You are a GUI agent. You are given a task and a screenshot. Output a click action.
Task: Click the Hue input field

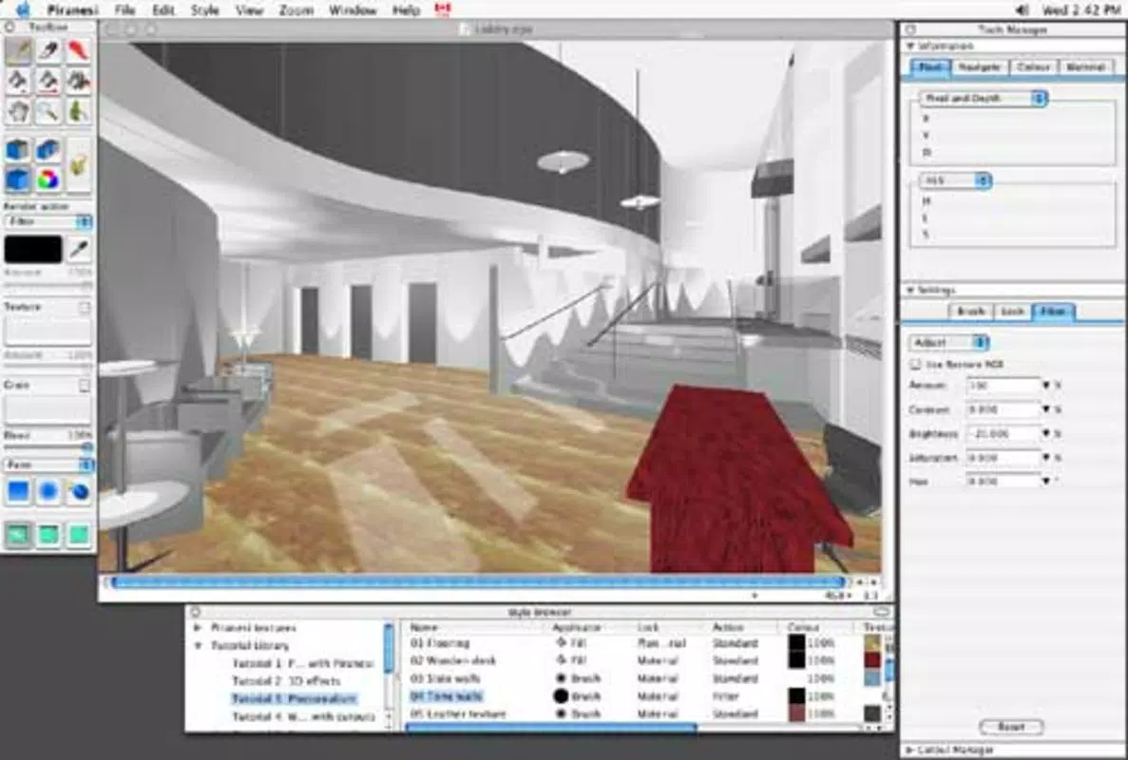point(1004,481)
